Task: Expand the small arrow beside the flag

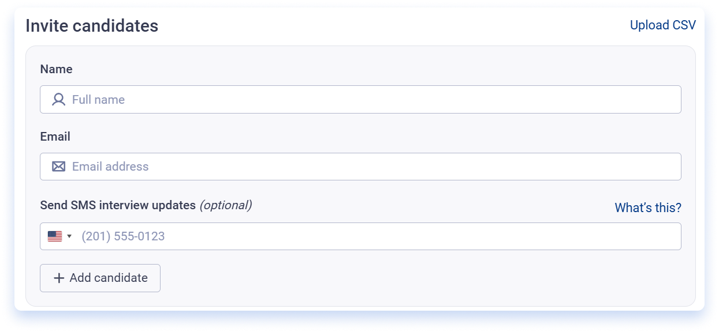Action: pos(69,236)
